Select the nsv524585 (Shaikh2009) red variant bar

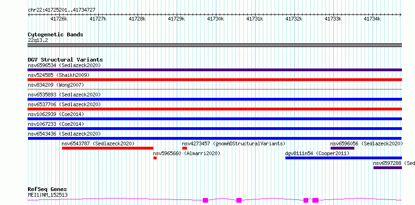point(214,80)
